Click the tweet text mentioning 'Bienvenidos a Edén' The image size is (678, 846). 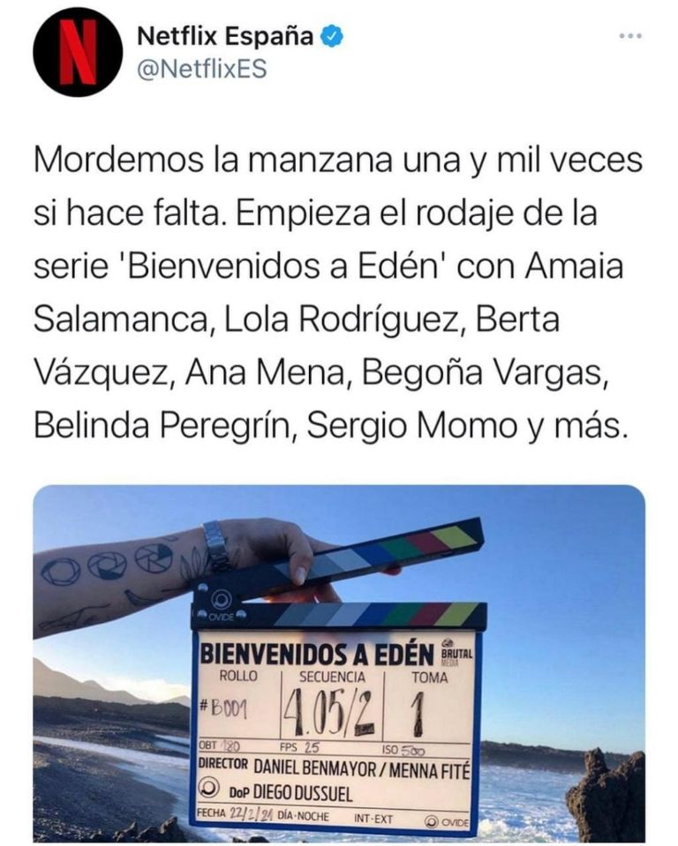click(338, 292)
